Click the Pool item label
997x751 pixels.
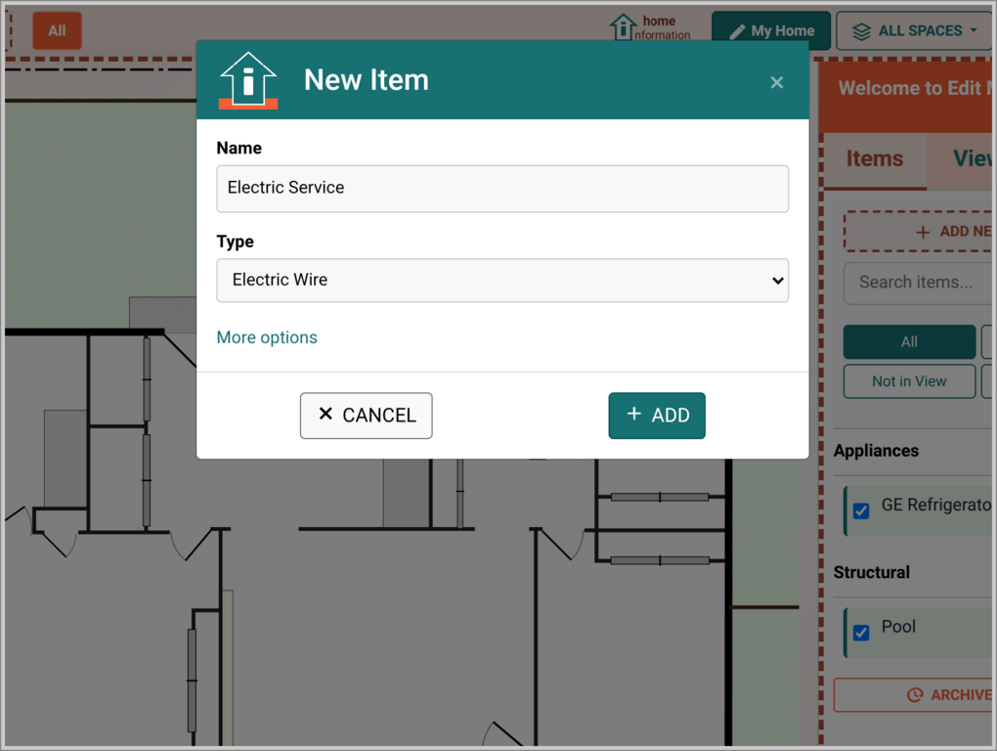898,627
